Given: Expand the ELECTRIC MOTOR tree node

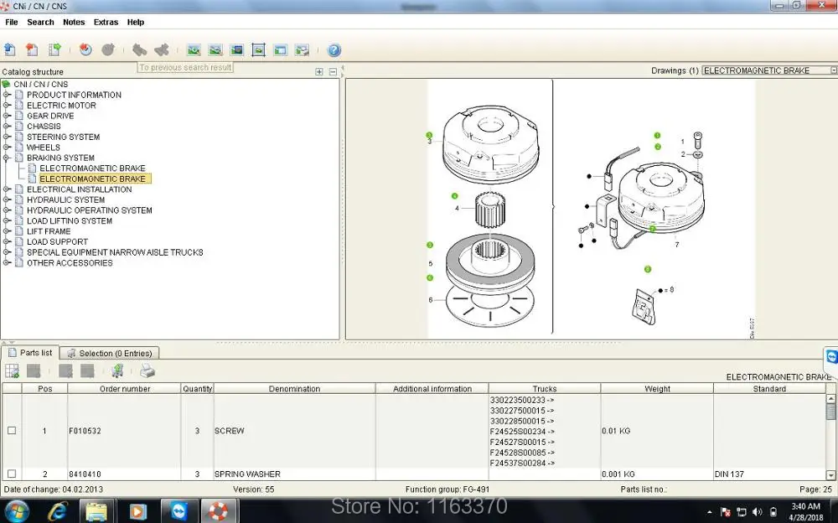Looking at the screenshot, I should [x=7, y=106].
